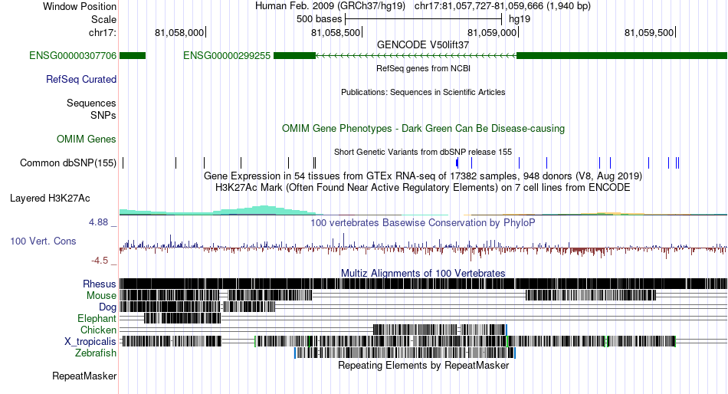Click the ENSG00000299255 intron arrow line
Viewport: 728px width, 394px height.
pos(416,56)
